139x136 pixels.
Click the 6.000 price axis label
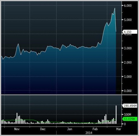point(128,6)
